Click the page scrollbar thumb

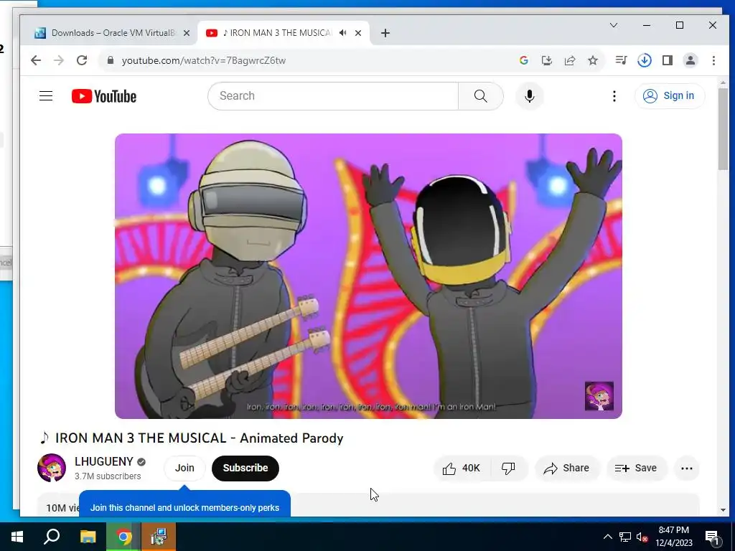click(x=723, y=129)
